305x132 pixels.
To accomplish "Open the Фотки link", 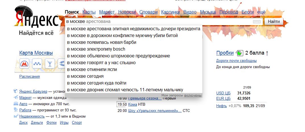I will [51, 123].
